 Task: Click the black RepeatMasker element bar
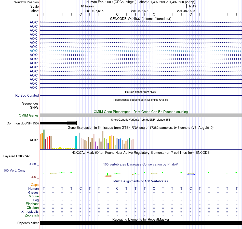click(141, 223)
